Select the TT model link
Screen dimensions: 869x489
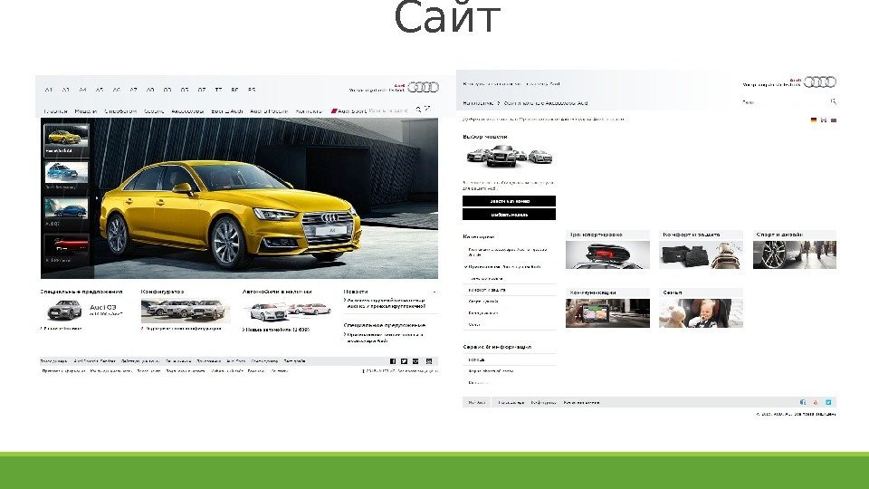pyautogui.click(x=218, y=90)
